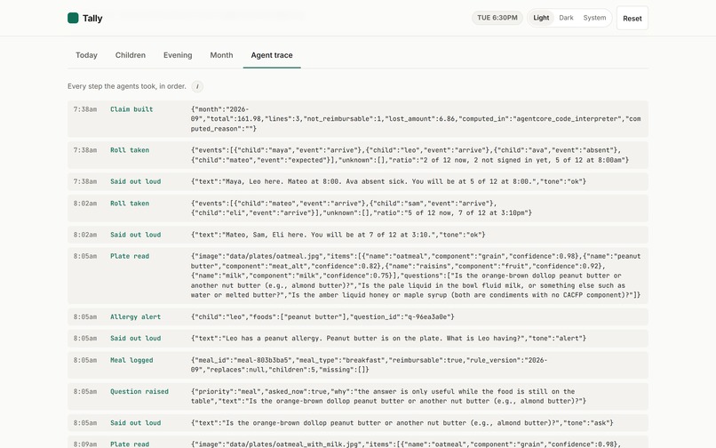Click the 'Leo has a peanut allergy' payload
The image size is (716, 448).
388,339
